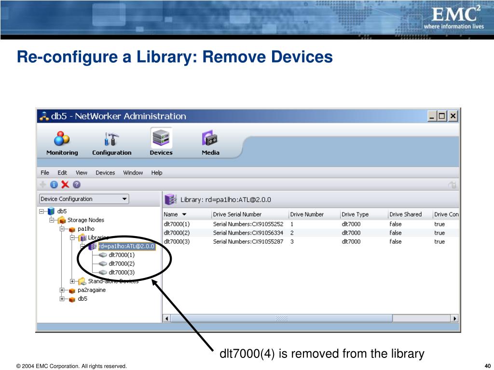Collapse the db5 root tree node

(x=41, y=211)
